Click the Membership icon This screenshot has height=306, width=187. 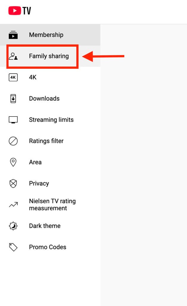click(x=13, y=35)
